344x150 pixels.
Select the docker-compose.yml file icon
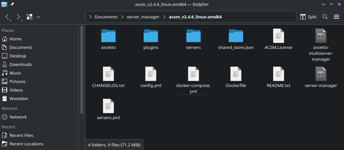(x=193, y=74)
